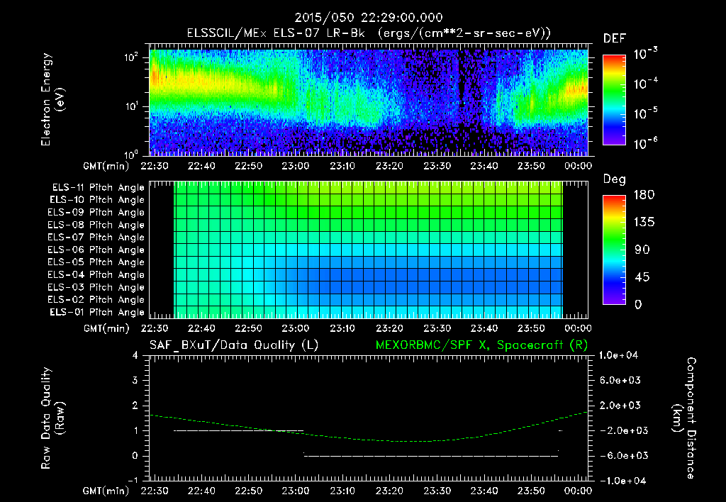Click the 'Deg' colorbar label
The height and width of the screenshot is (502, 726).
click(x=615, y=179)
